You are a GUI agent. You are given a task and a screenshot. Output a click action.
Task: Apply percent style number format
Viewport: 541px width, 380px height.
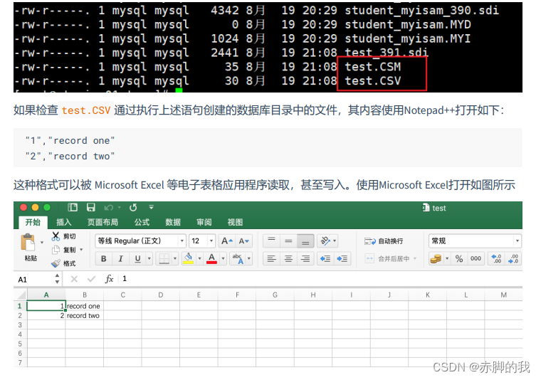pyautogui.click(x=459, y=258)
